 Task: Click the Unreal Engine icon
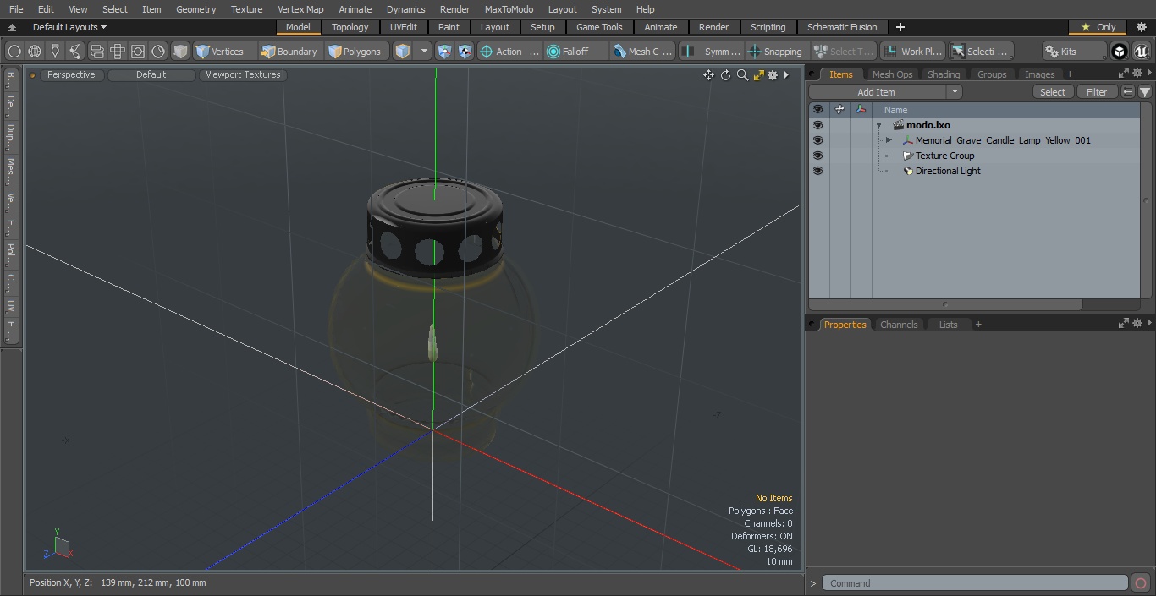tap(1142, 52)
